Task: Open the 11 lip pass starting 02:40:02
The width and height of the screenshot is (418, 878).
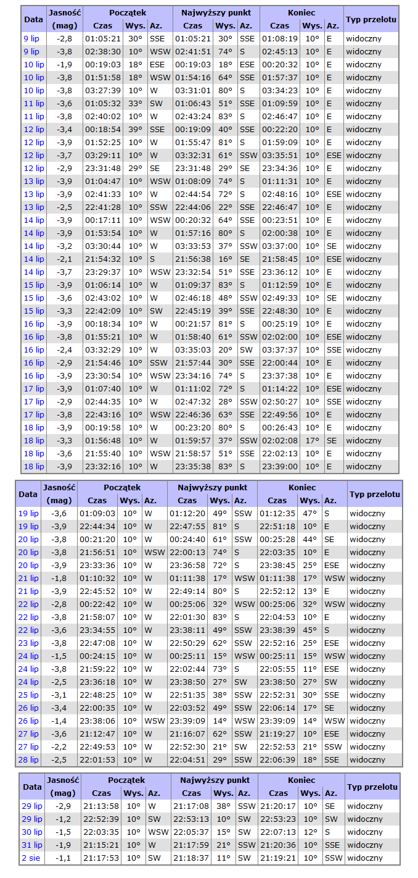Action: pyautogui.click(x=34, y=116)
